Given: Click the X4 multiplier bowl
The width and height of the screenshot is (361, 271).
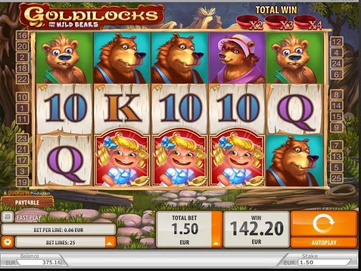Looking at the screenshot, I should coord(308,23).
